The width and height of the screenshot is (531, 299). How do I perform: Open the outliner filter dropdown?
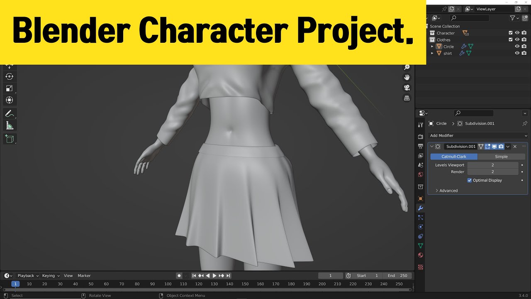point(514,18)
